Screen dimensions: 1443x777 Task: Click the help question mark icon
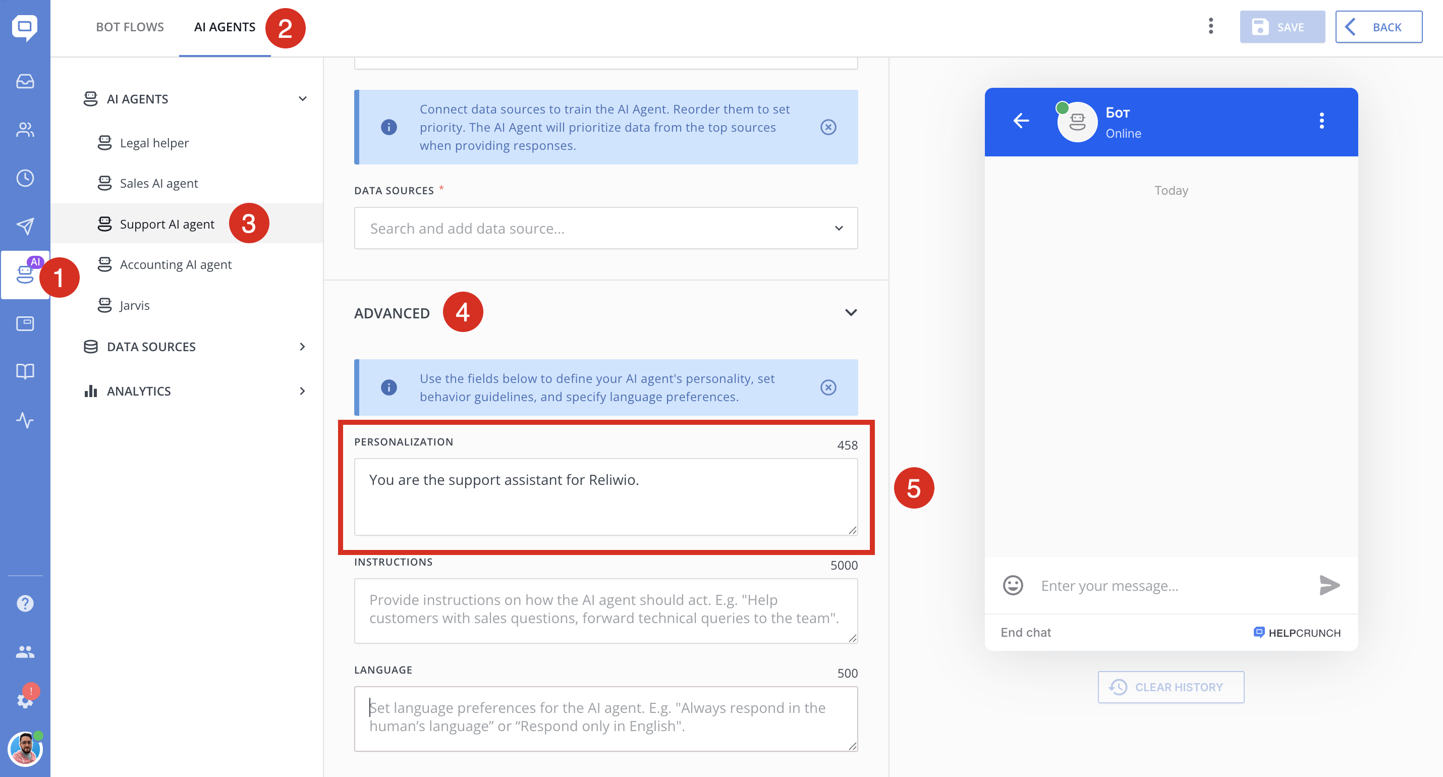pyautogui.click(x=25, y=603)
